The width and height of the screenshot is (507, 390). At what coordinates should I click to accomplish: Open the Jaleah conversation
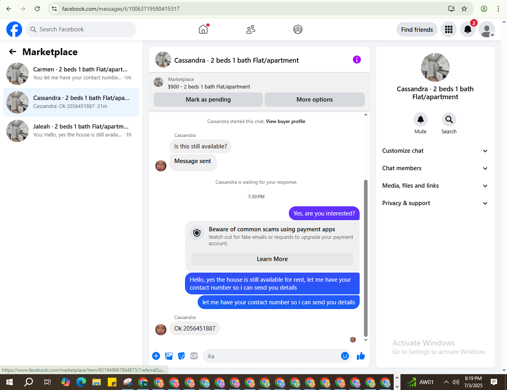point(71,131)
